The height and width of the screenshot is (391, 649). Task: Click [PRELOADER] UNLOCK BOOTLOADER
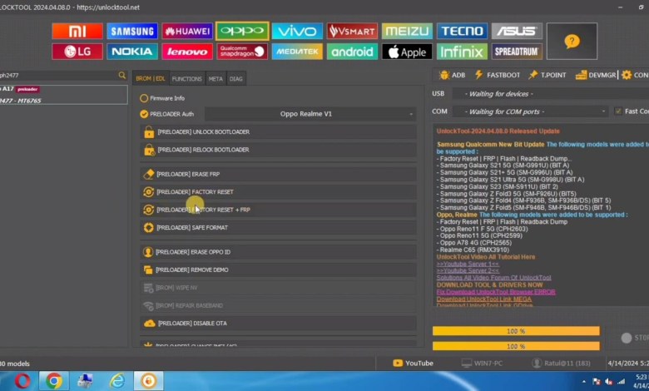(278, 132)
